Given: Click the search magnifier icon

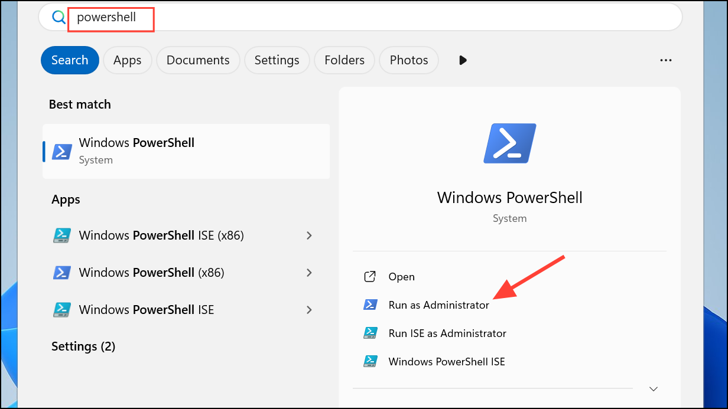Looking at the screenshot, I should point(58,17).
